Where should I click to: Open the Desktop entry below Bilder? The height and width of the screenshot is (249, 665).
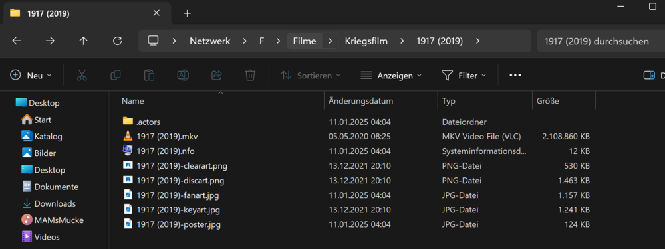click(43, 170)
